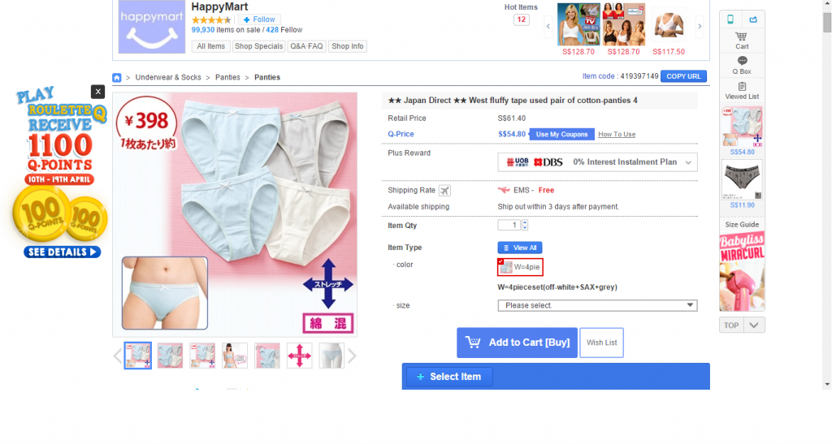Click the share icon in sidebar

coord(753,19)
